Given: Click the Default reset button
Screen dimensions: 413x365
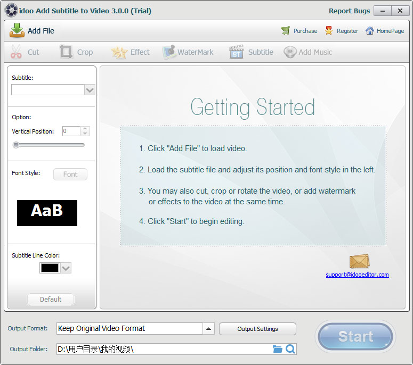Looking at the screenshot, I should pyautogui.click(x=51, y=299).
